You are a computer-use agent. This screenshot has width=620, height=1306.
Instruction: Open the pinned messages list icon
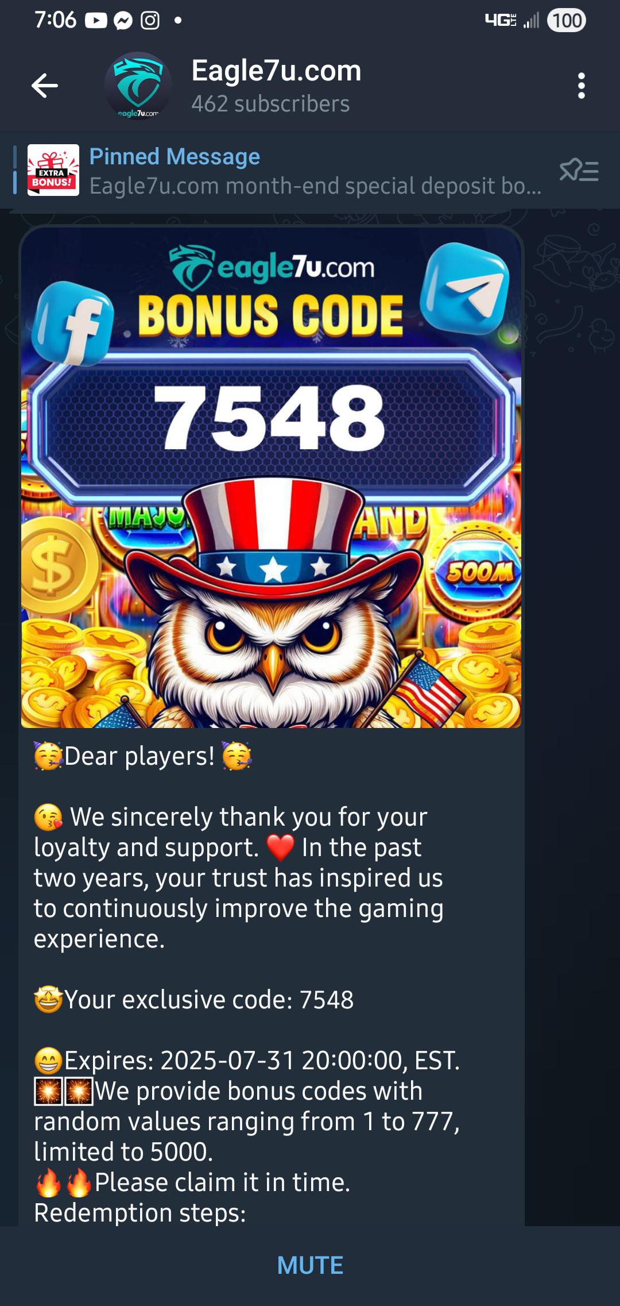(579, 171)
